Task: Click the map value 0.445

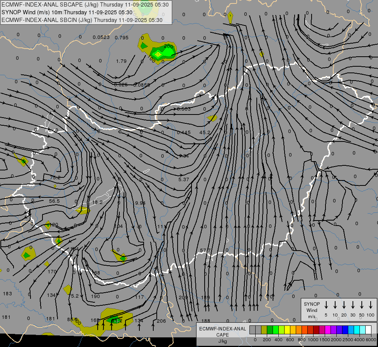Action: tap(184, 133)
